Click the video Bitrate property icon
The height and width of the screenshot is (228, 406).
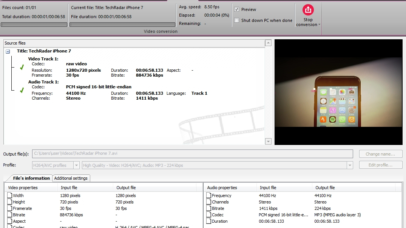[x=9, y=215]
